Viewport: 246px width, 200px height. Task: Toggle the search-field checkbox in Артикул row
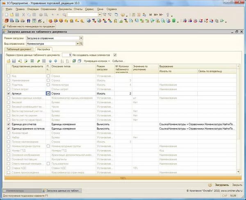[x=48, y=93]
